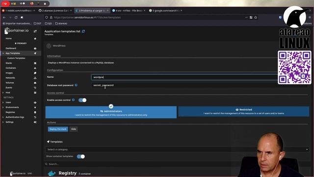Image resolution: width=314 pixels, height=177 pixels.
Task: Click the Containers cubes icon
Action: (x=35, y=68)
